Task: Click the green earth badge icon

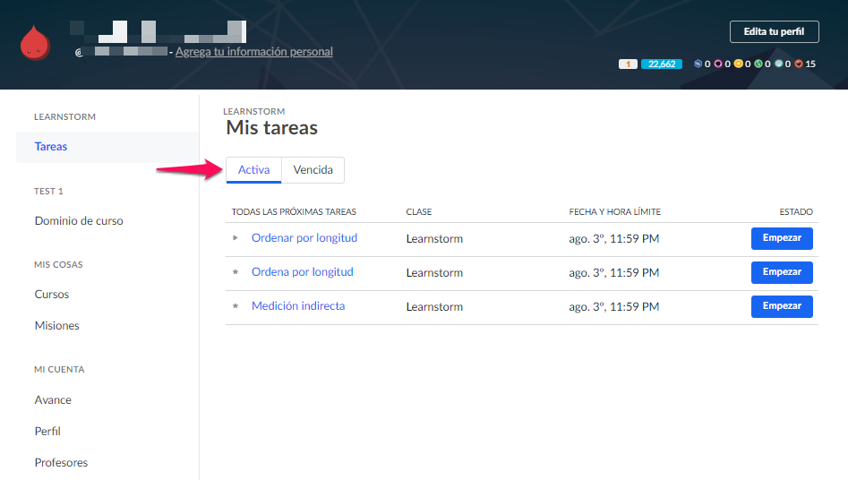Action: point(758,64)
